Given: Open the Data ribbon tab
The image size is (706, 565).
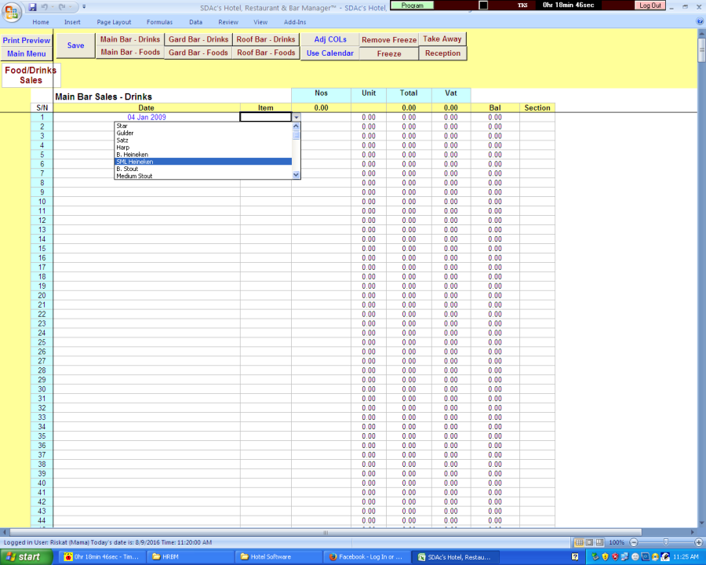Looking at the screenshot, I should click(195, 22).
